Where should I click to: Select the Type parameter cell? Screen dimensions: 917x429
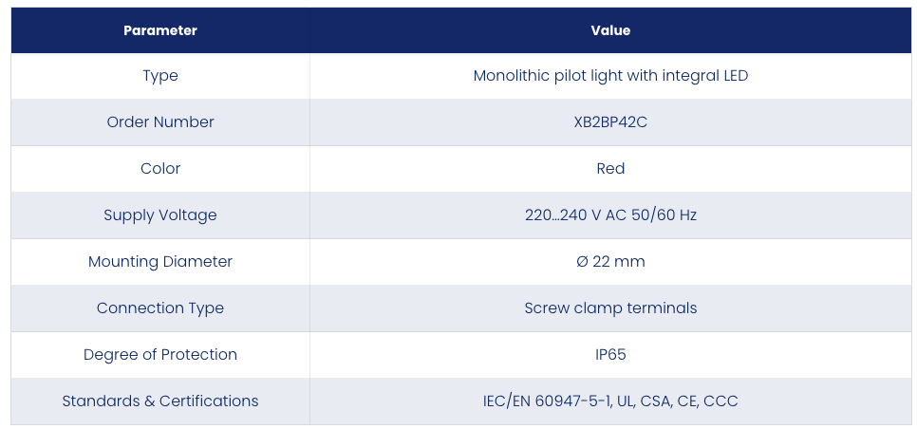pyautogui.click(x=160, y=76)
